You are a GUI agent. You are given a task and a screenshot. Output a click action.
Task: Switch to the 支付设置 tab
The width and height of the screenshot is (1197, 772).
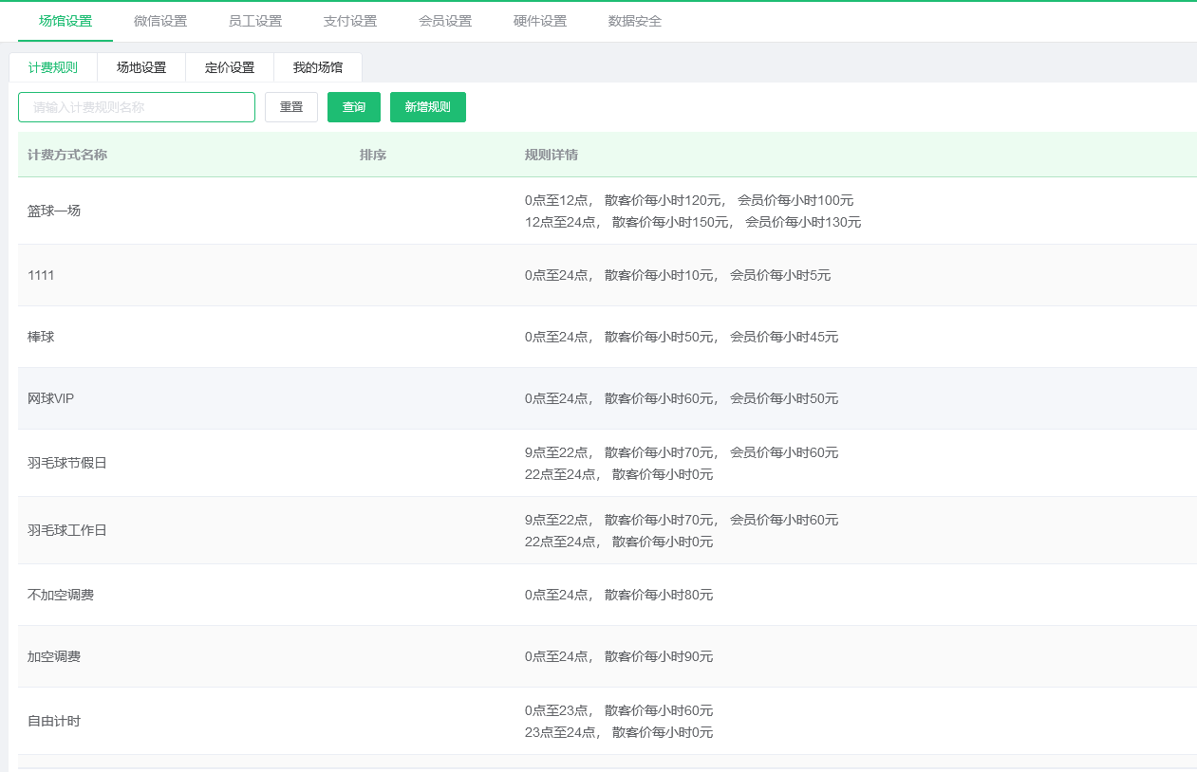tap(348, 21)
